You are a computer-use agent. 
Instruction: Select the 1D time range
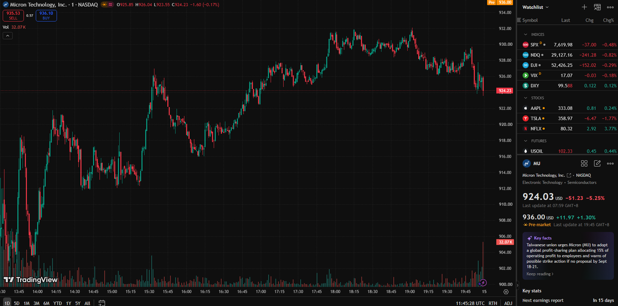tap(7, 303)
